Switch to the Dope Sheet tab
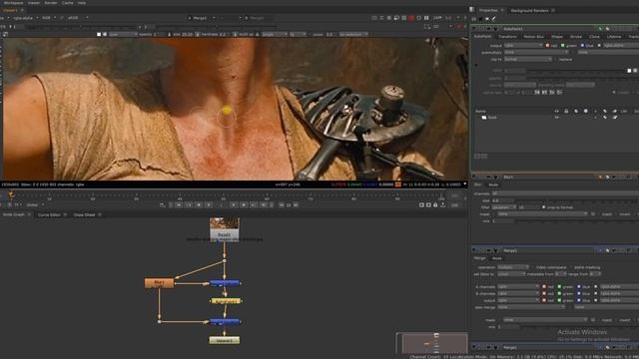The height and width of the screenshot is (359, 639). pyautogui.click(x=84, y=214)
